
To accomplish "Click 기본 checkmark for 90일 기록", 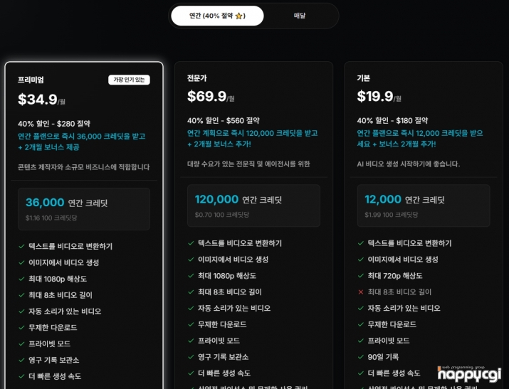I will [360, 357].
